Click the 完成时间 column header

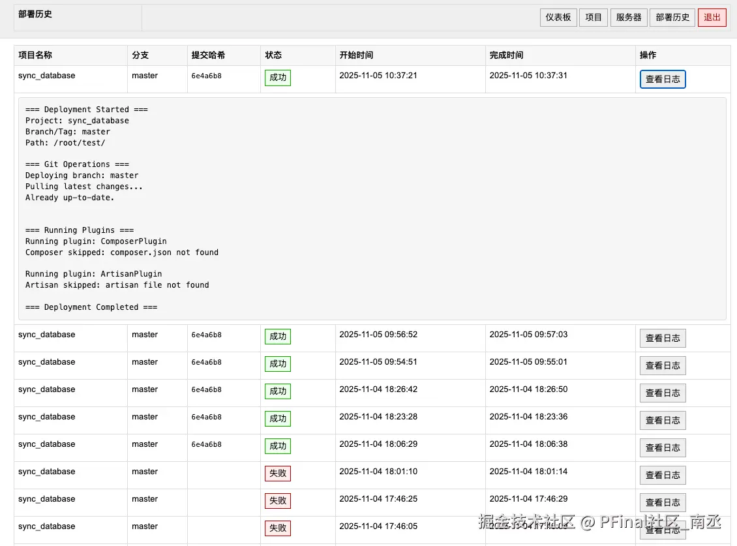[x=506, y=55]
